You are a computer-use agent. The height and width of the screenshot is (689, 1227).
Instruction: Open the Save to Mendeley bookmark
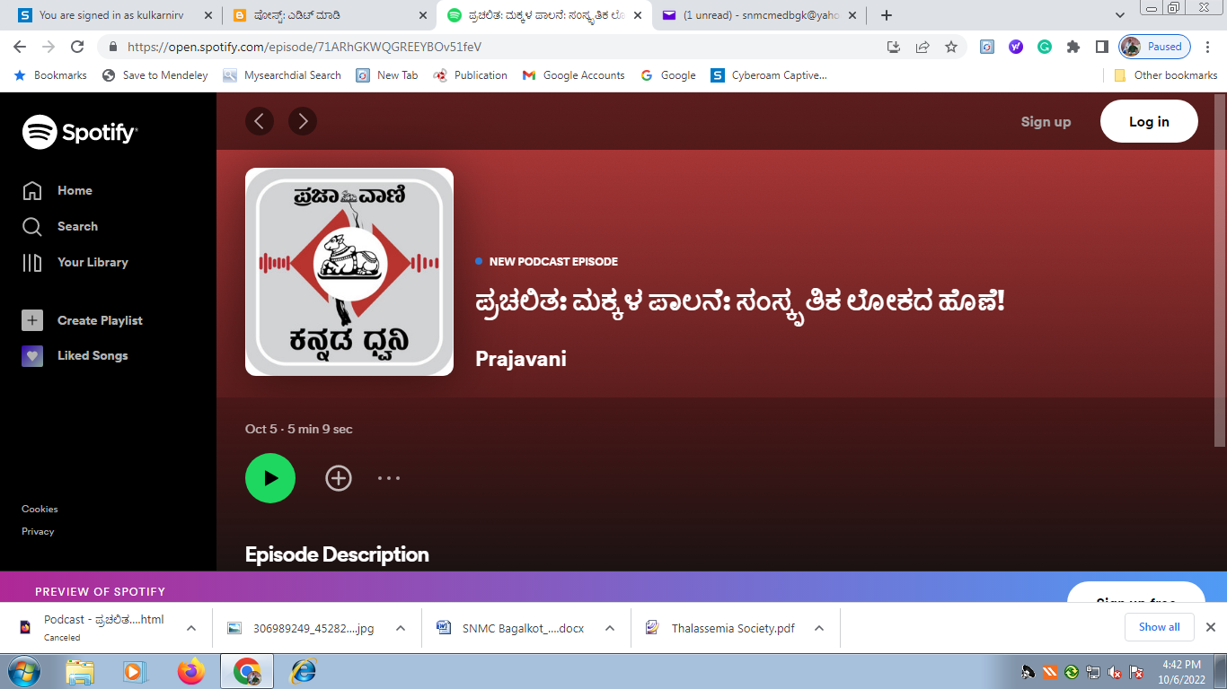click(154, 75)
